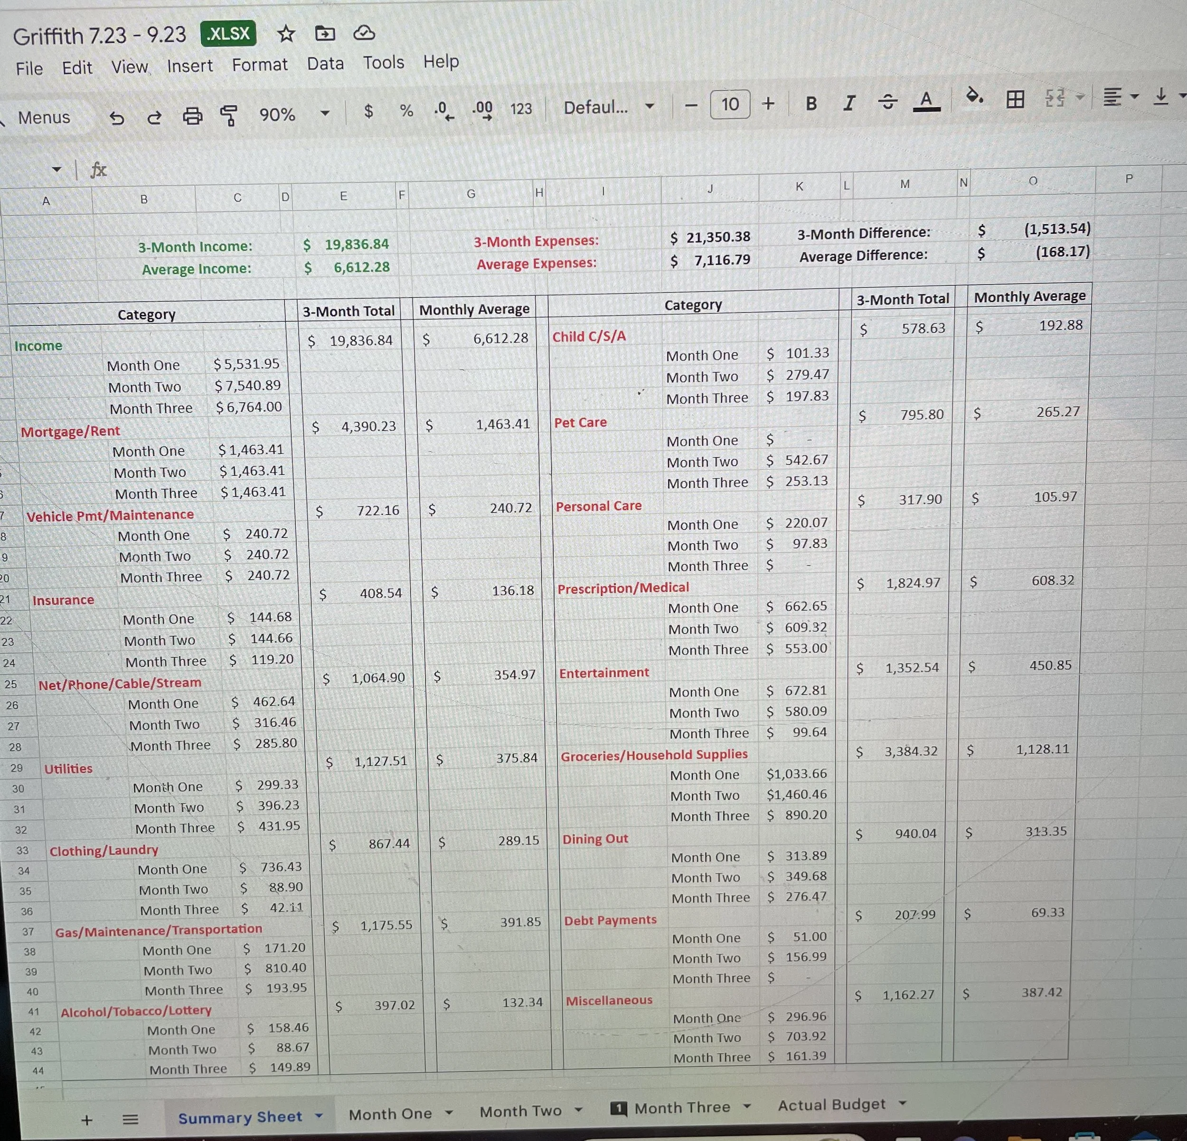Toggle bold formatting
The width and height of the screenshot is (1187, 1141).
point(811,104)
